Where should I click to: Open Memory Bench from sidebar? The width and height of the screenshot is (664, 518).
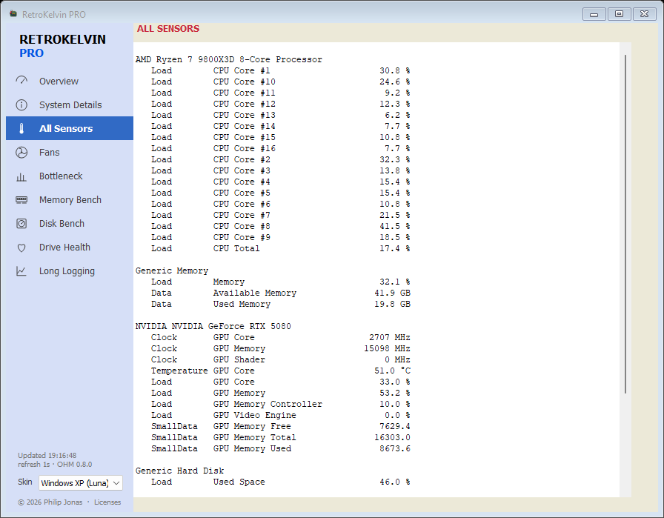pyautogui.click(x=70, y=199)
